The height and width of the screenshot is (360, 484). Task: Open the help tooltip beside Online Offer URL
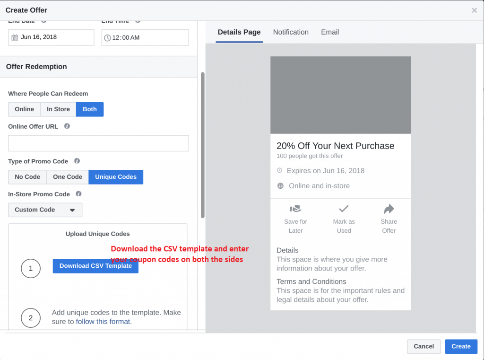tap(66, 127)
